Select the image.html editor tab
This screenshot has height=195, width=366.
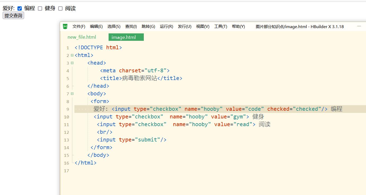[126, 37]
